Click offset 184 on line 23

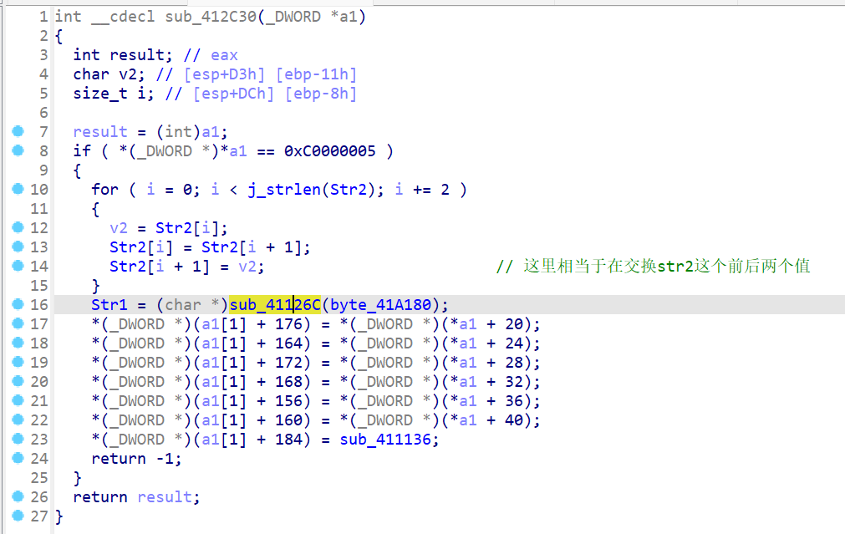(x=289, y=440)
